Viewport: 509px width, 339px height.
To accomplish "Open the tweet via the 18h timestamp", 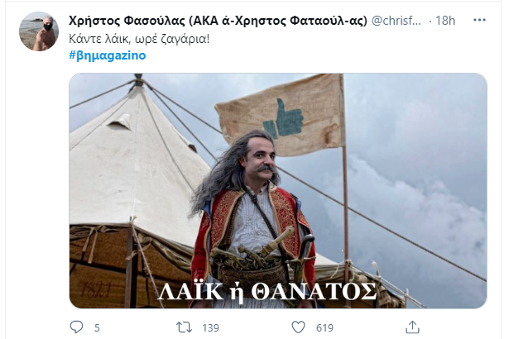I will click(445, 21).
